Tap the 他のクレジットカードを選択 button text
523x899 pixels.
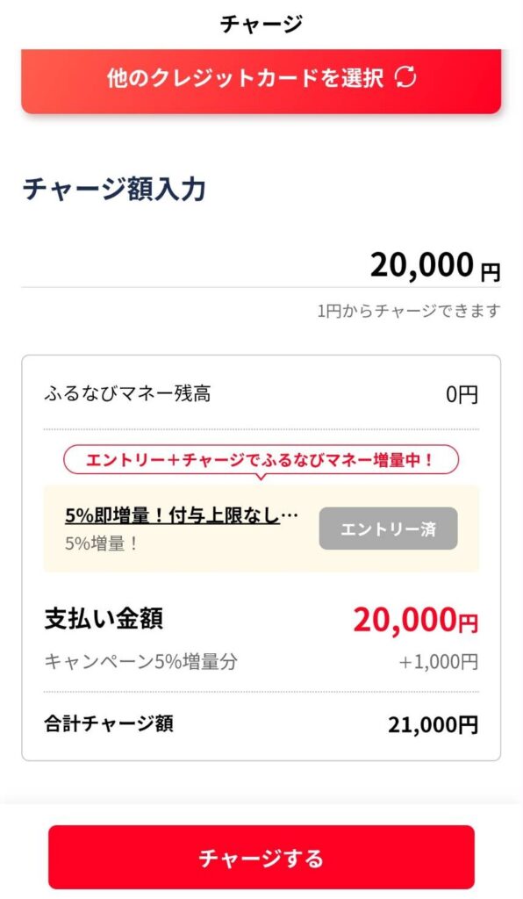(x=245, y=77)
